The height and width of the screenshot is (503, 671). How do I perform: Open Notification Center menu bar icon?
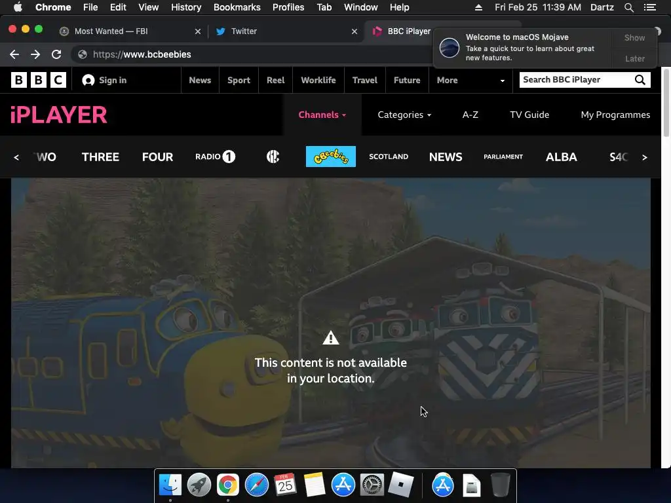click(649, 7)
